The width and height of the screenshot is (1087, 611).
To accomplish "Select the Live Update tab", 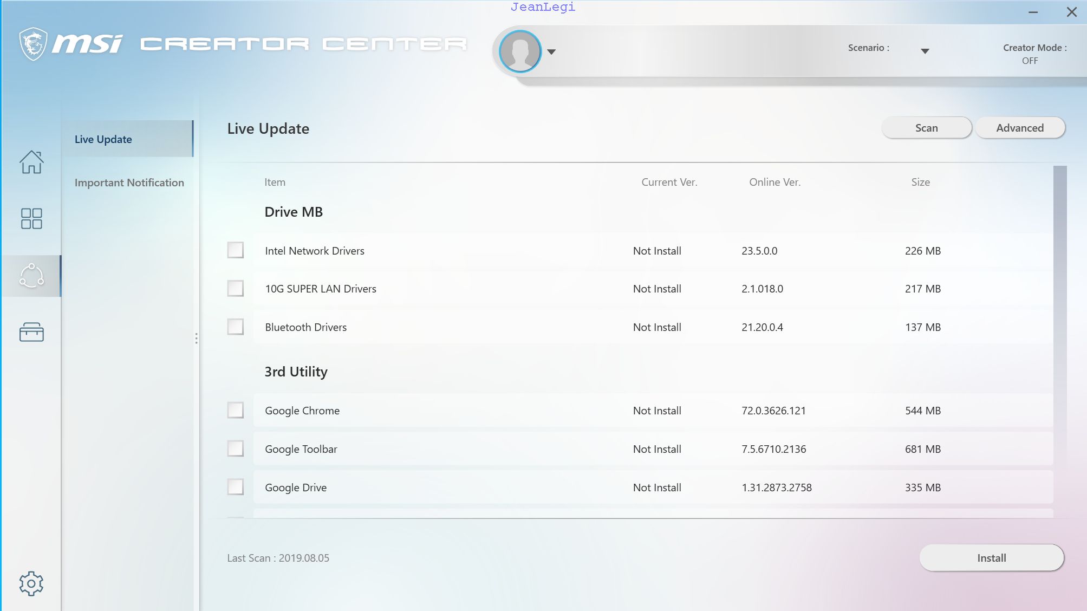I will [103, 139].
